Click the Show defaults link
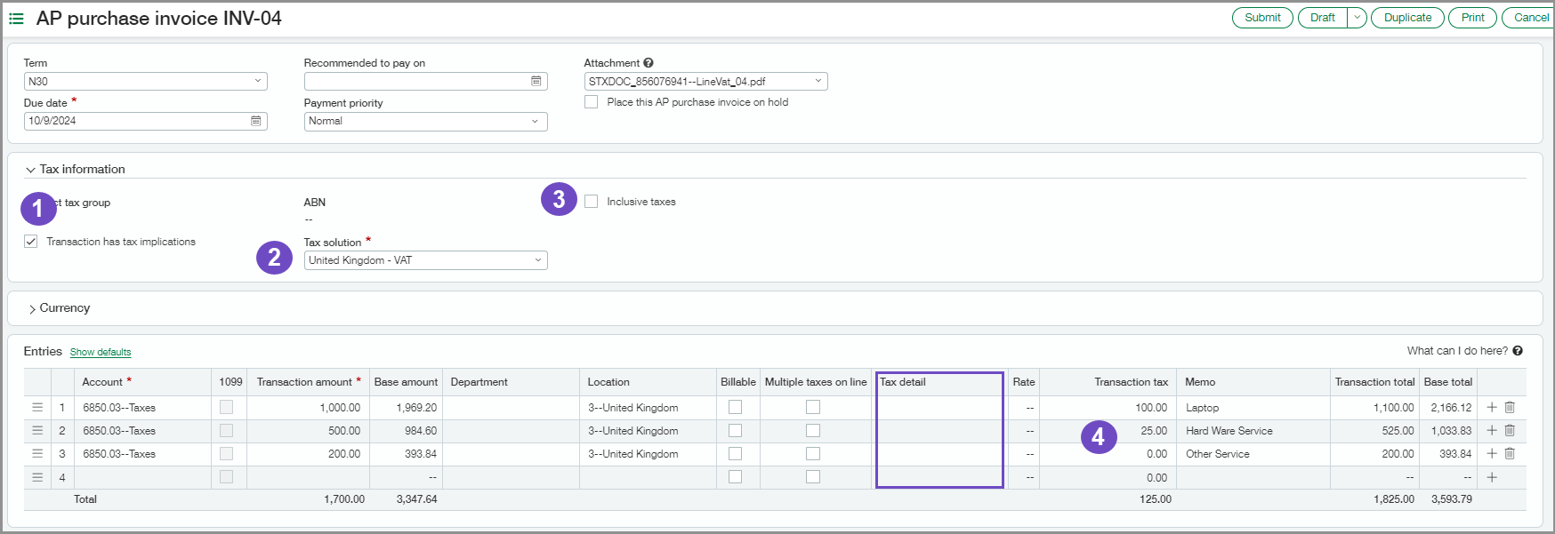This screenshot has height=534, width=1555. click(x=101, y=352)
